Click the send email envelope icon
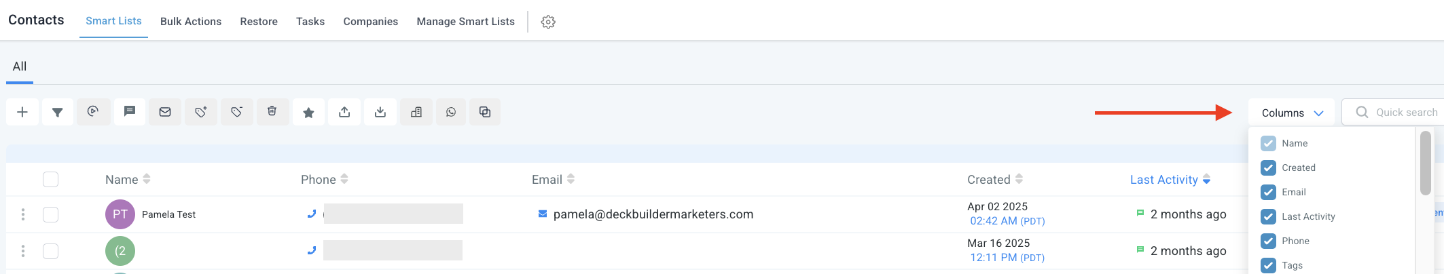 pos(165,113)
